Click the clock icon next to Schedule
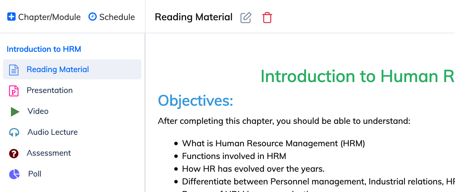The height and width of the screenshot is (192, 455). tap(93, 17)
